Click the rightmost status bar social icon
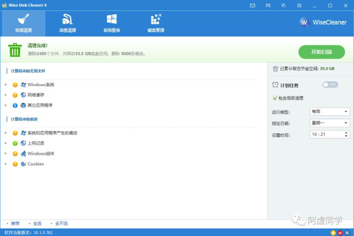The image size is (354, 236). pos(347,233)
